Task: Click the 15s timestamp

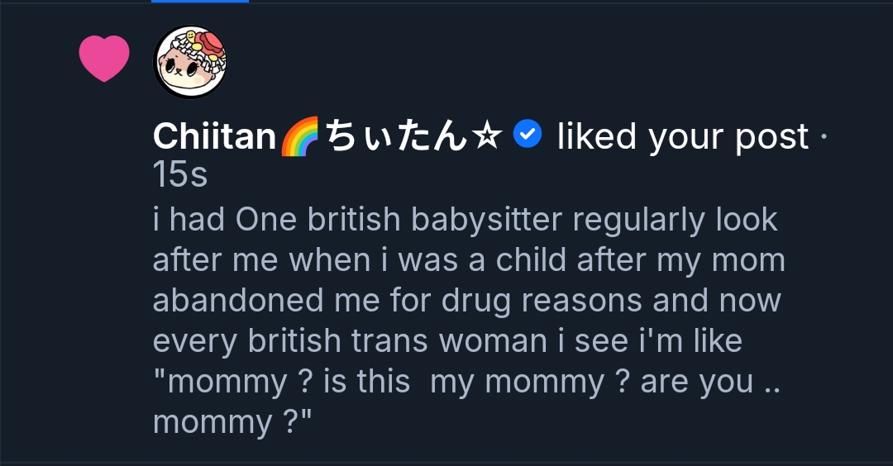Action: (x=179, y=174)
